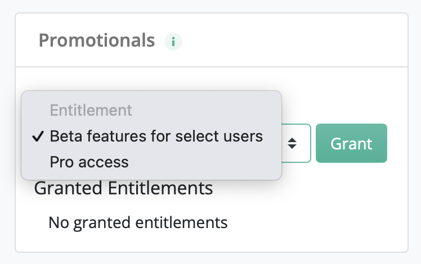This screenshot has width=421, height=264.
Task: Click the downward triangle of the select arrows
Action: click(292, 147)
